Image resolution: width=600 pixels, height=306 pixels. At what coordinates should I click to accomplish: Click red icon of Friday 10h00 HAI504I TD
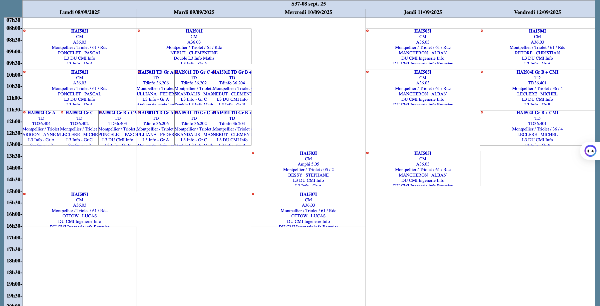pyautogui.click(x=482, y=72)
